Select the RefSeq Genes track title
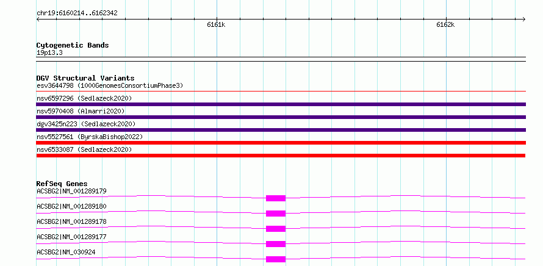543x266 pixels. pos(62,184)
